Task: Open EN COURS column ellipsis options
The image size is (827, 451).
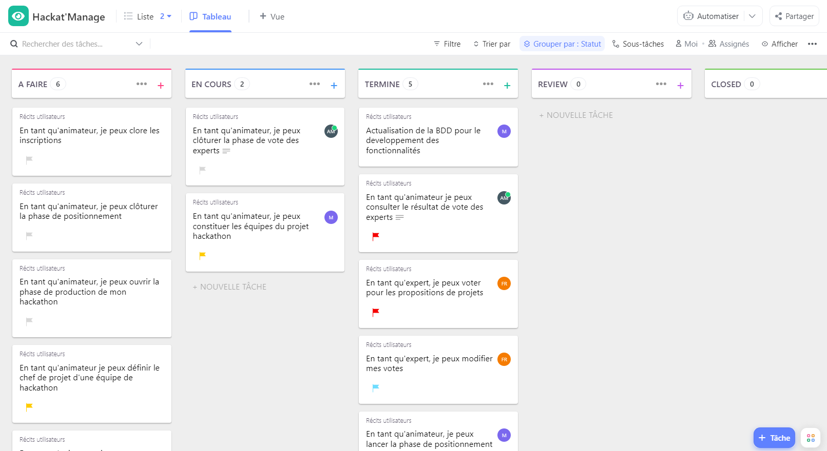Action: [315, 84]
